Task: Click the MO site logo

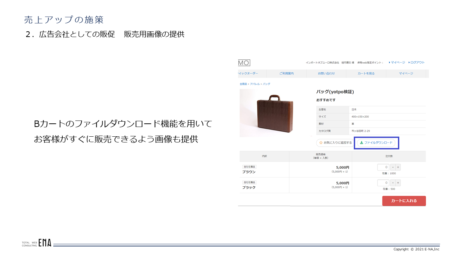Action: 244,63
